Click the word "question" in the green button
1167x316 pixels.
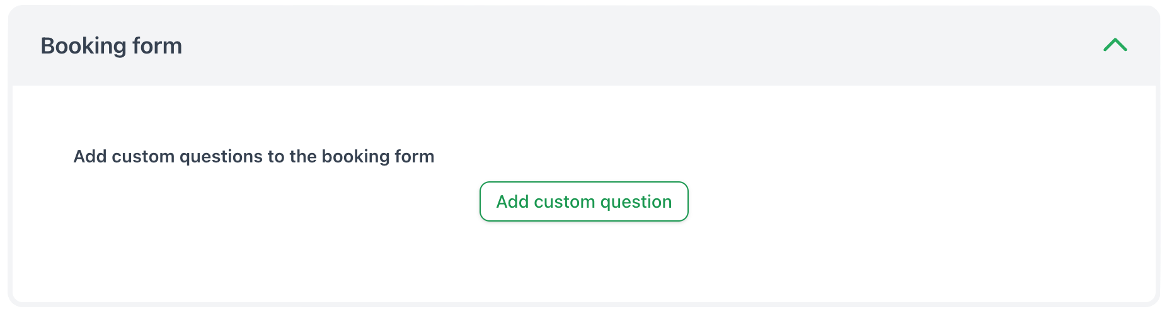click(636, 202)
